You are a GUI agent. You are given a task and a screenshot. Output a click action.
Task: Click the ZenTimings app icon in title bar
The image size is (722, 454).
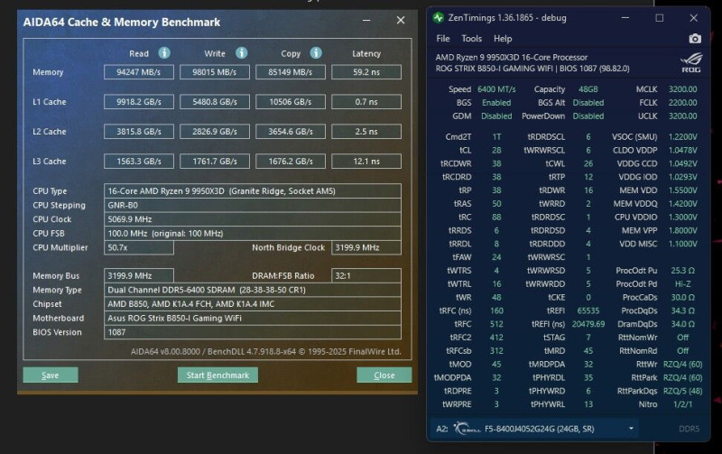(x=439, y=18)
